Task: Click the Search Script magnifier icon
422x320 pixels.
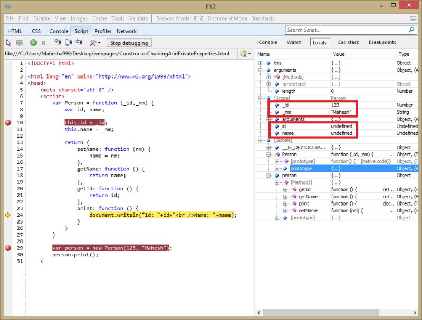Action: [410, 30]
